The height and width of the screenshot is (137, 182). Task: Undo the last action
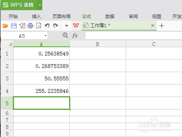[x=47, y=26]
